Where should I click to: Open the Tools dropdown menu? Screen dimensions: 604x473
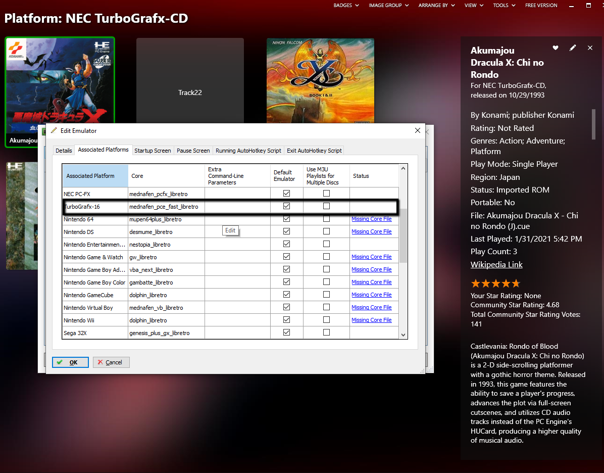(x=504, y=6)
